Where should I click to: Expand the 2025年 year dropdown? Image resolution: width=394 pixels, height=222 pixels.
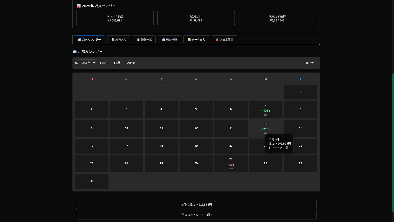click(x=87, y=63)
